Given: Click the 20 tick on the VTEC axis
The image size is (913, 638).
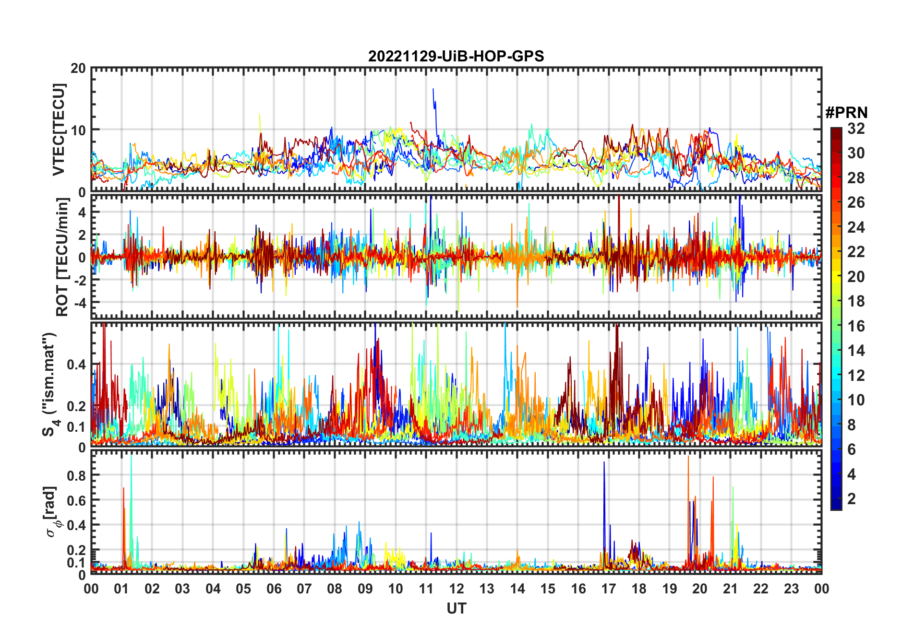Looking at the screenshot, I should pyautogui.click(x=78, y=68).
